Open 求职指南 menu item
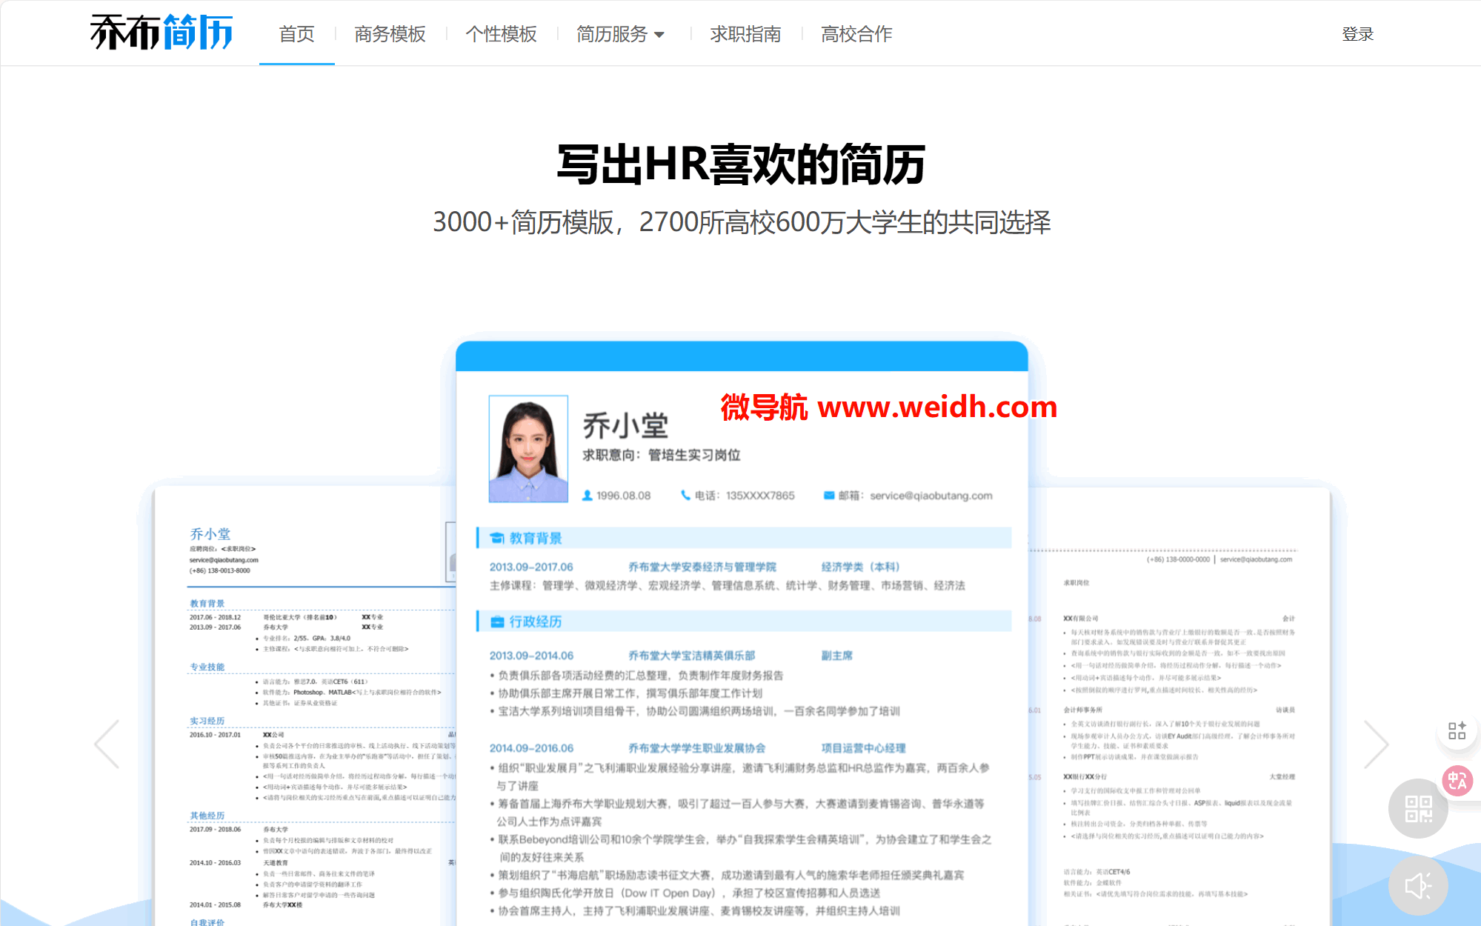This screenshot has width=1481, height=926. [745, 34]
